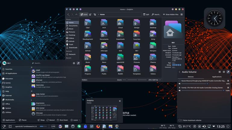The width and height of the screenshot is (232, 130).
Task: Open Dolphin's hamburger menu
Action: (182, 14)
